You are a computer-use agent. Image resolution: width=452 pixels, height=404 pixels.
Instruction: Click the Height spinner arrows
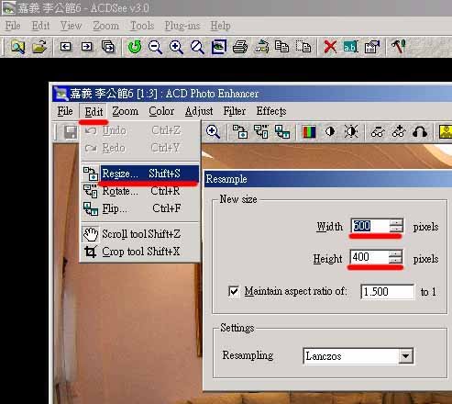click(395, 257)
